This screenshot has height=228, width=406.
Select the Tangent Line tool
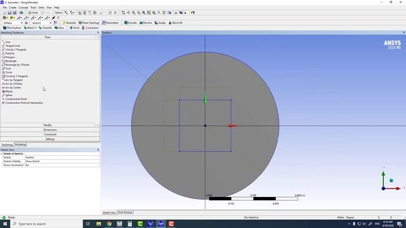click(11, 46)
